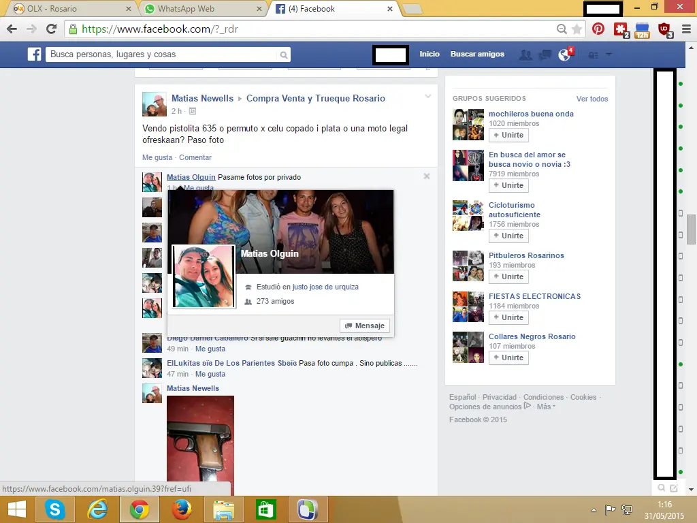Open Facebook notifications via the globe icon
The width and height of the screenshot is (697, 523).
point(564,54)
